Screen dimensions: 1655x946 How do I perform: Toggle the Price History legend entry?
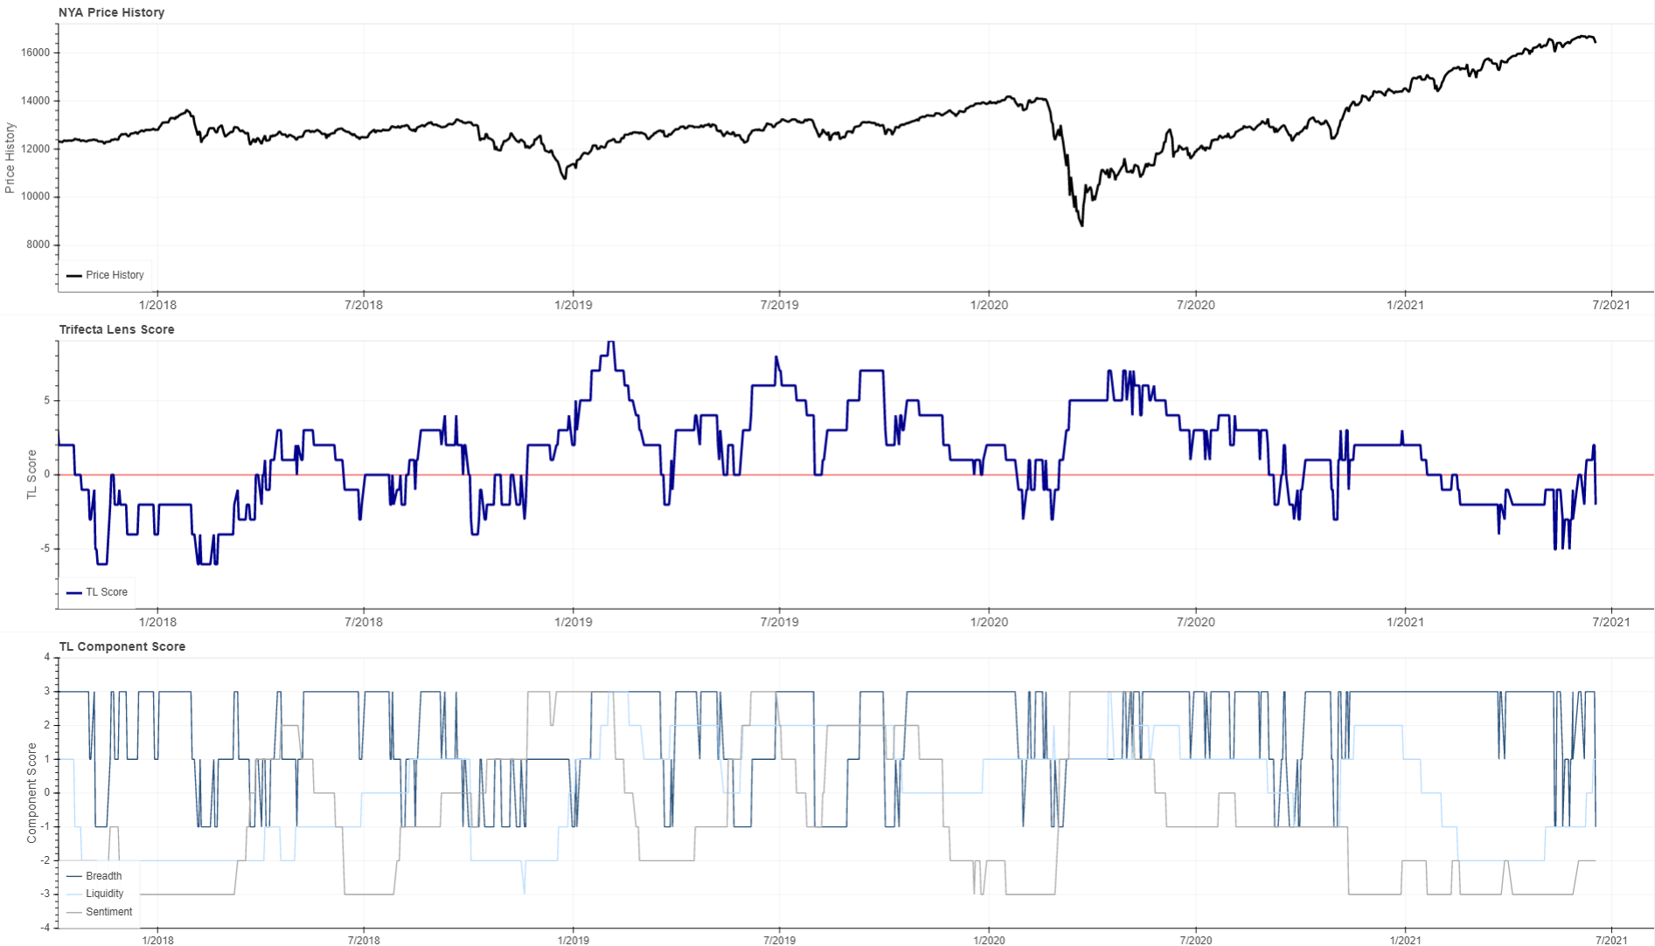pyautogui.click(x=115, y=274)
